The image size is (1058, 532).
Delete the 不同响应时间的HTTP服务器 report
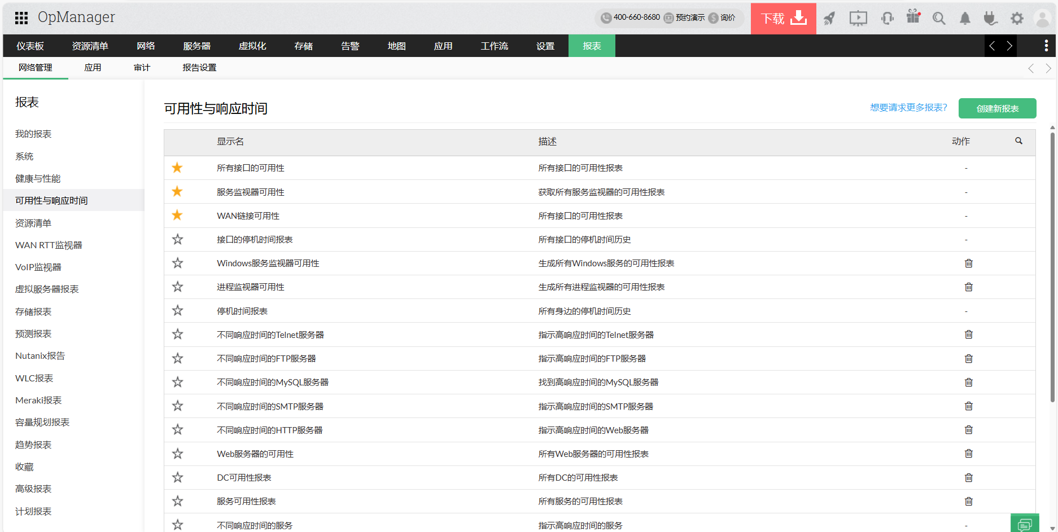pyautogui.click(x=969, y=430)
